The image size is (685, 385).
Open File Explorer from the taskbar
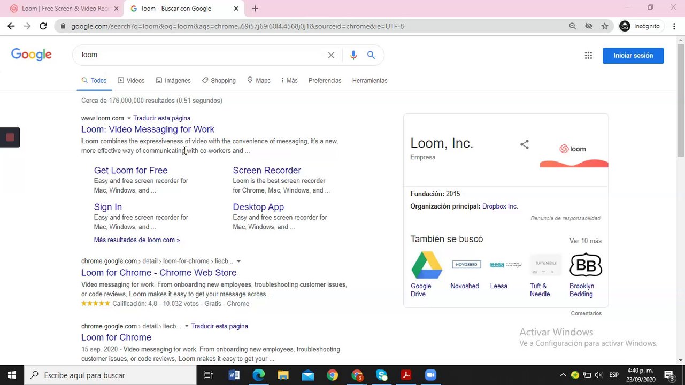click(283, 375)
